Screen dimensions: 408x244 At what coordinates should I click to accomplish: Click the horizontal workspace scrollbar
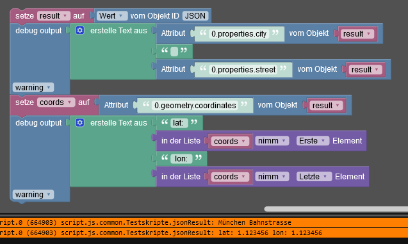tap(336, 209)
